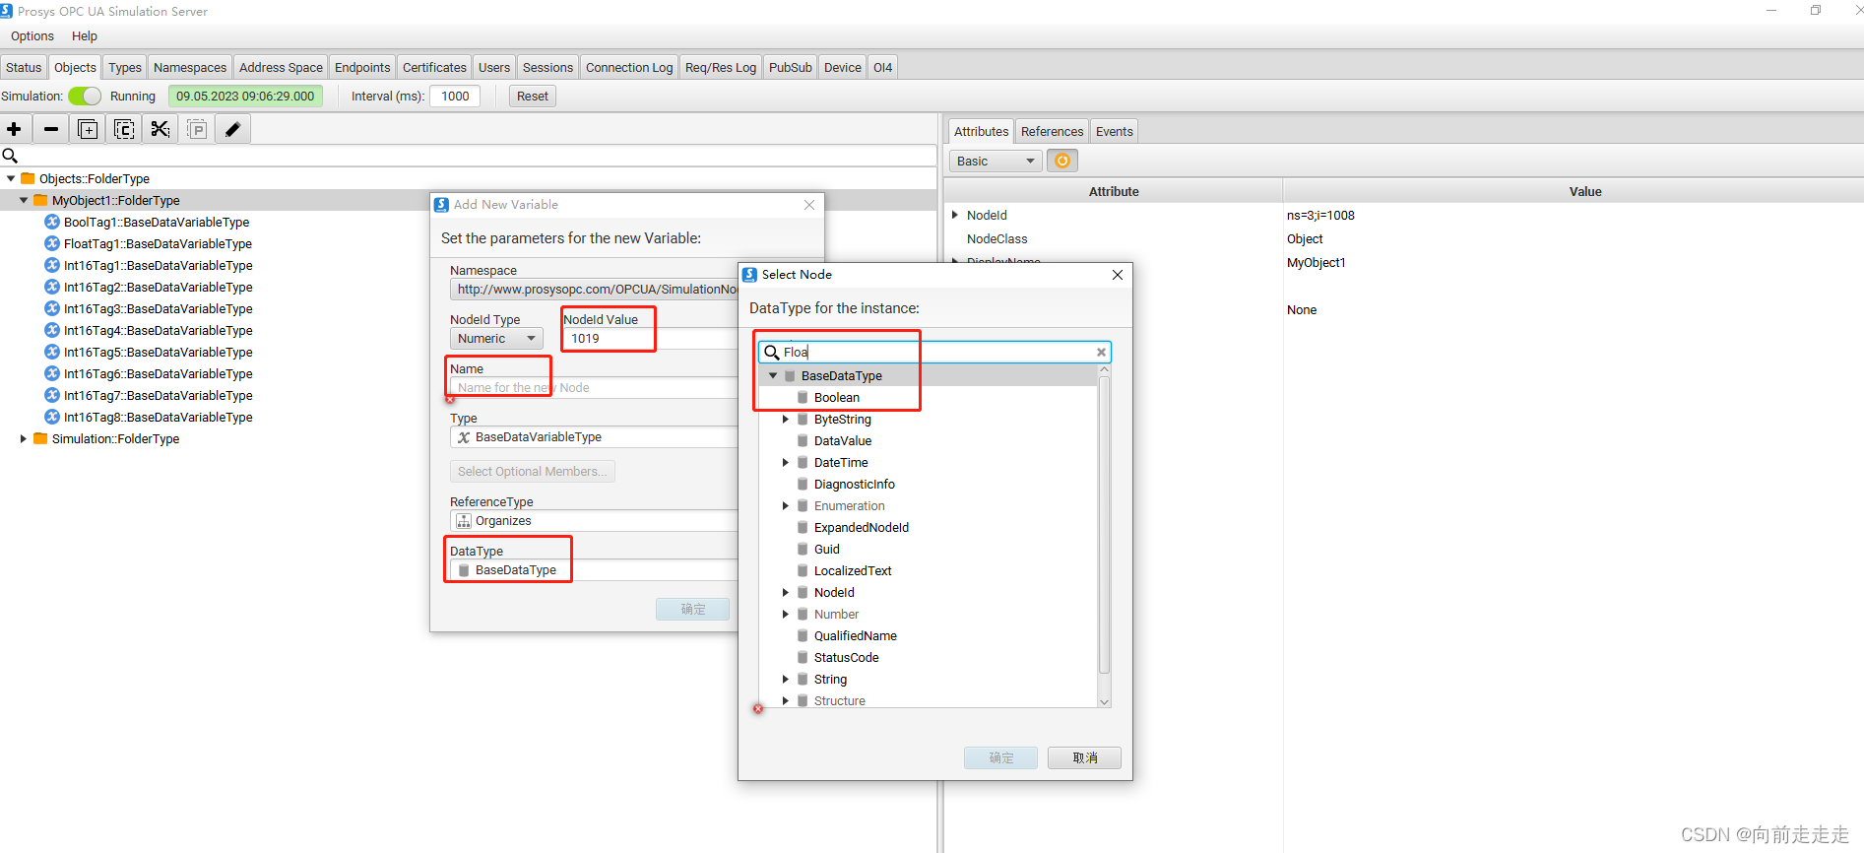Select the DiagnosticInfo data type

click(854, 485)
